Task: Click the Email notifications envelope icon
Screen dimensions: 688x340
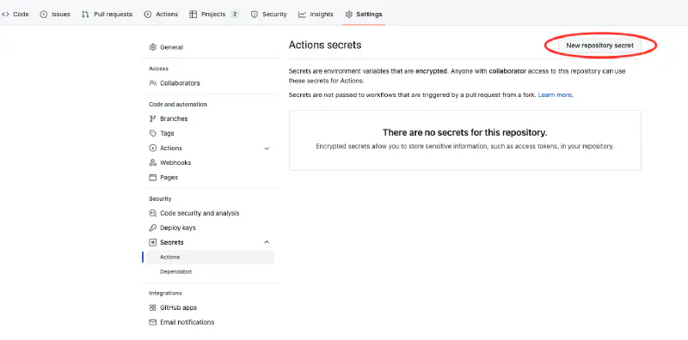Action: coord(153,322)
